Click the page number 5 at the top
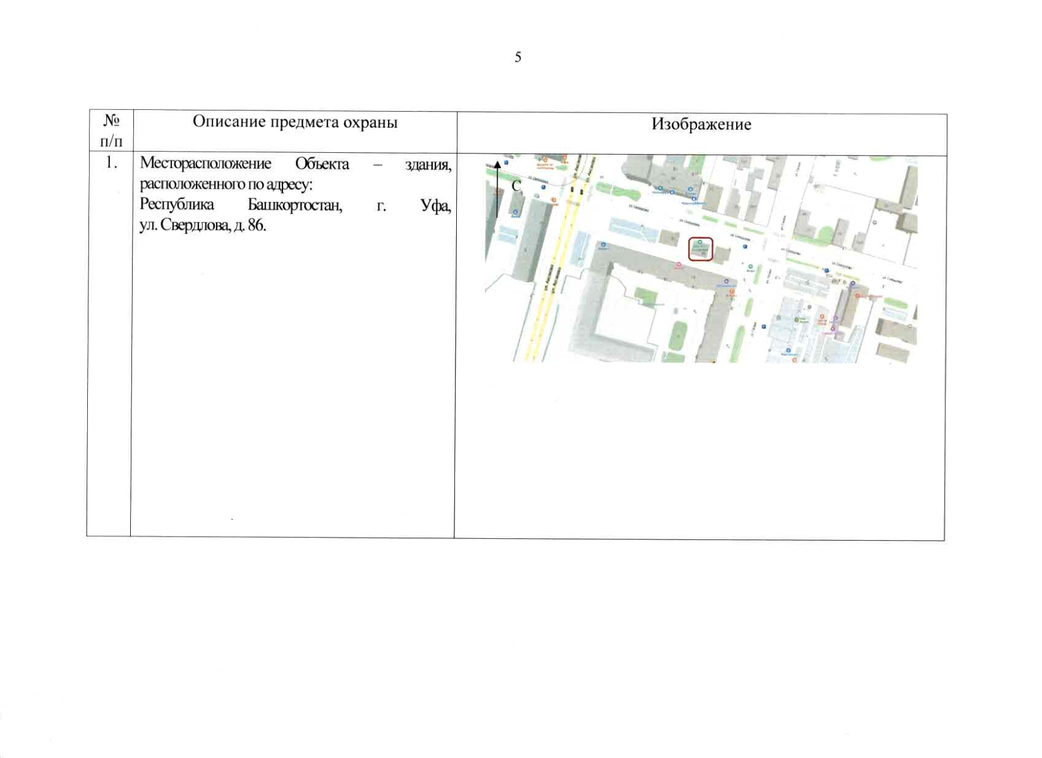This screenshot has height=758, width=1042. click(518, 57)
